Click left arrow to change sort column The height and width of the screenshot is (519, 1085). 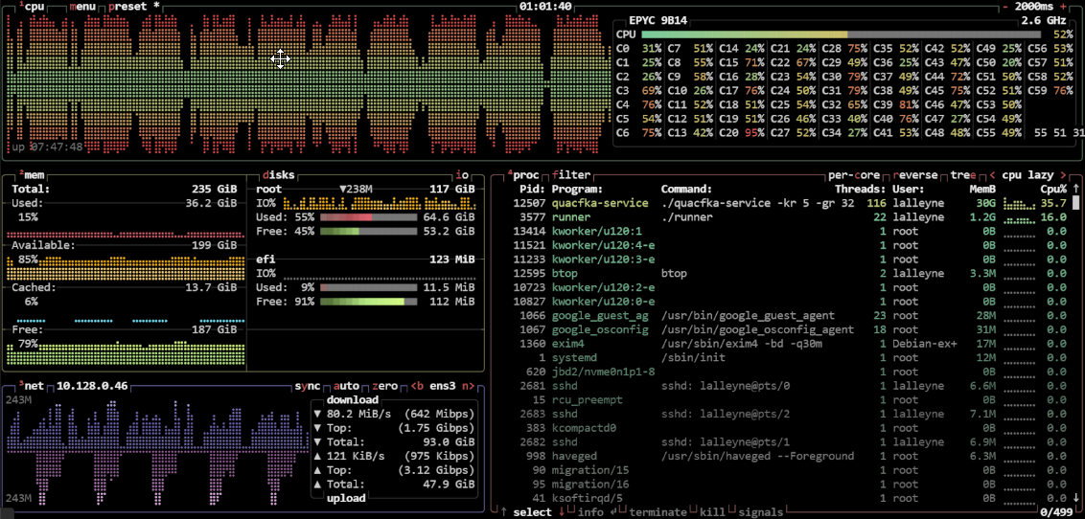[992, 175]
